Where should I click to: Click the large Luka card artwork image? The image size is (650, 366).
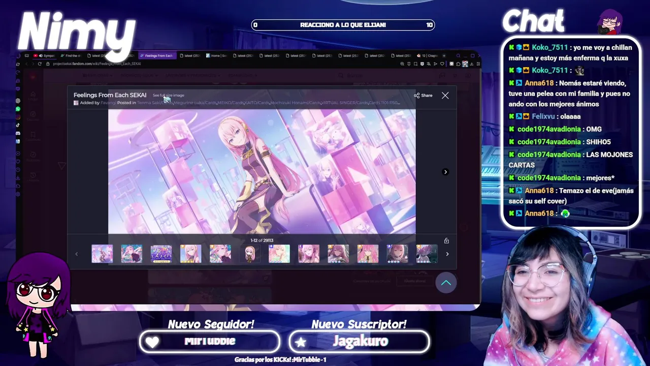tap(262, 171)
